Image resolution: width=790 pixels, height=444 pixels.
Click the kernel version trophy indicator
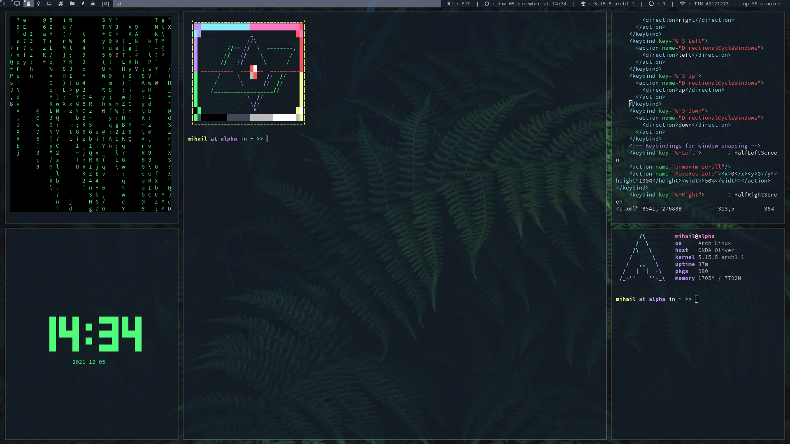point(608,4)
